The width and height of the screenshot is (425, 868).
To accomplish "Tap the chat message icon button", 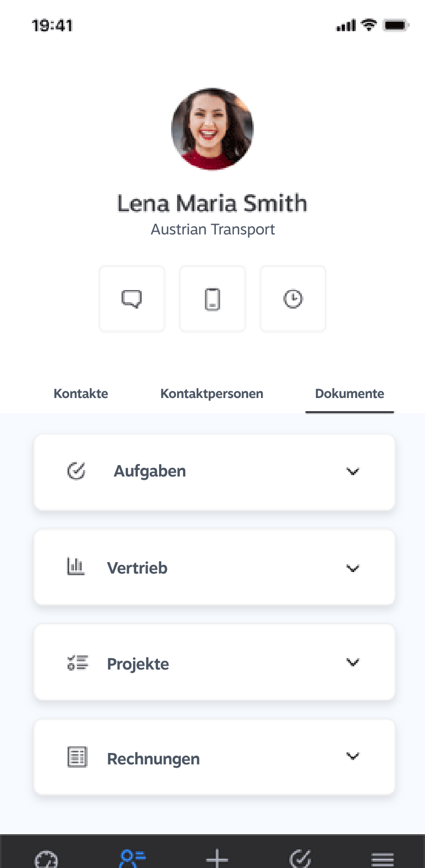I will click(x=132, y=299).
